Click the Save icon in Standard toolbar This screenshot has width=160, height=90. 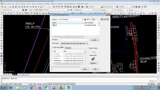[x=16, y=7]
